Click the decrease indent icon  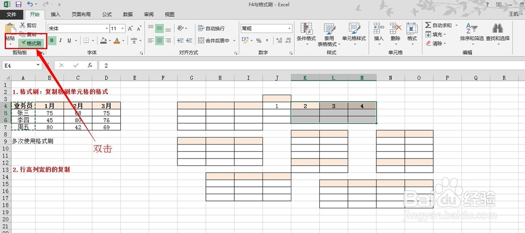[x=181, y=40]
